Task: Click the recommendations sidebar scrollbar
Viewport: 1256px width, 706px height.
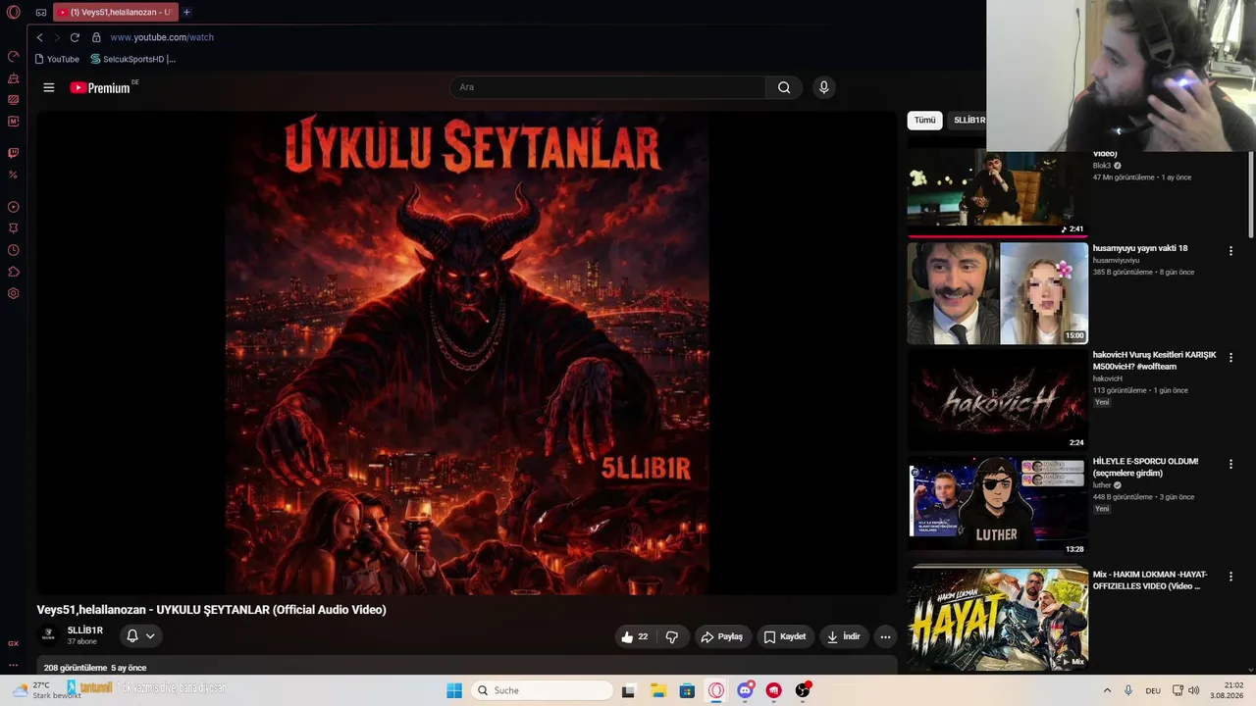Action: (x=1250, y=196)
